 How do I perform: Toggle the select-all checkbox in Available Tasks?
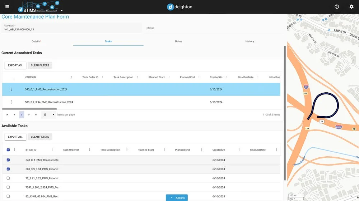coord(8,149)
